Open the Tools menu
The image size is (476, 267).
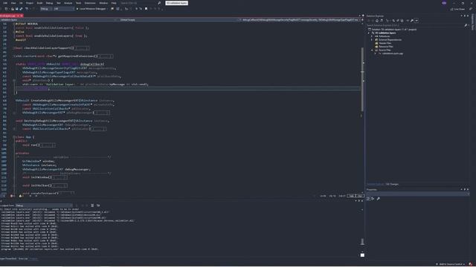(x=78, y=3)
